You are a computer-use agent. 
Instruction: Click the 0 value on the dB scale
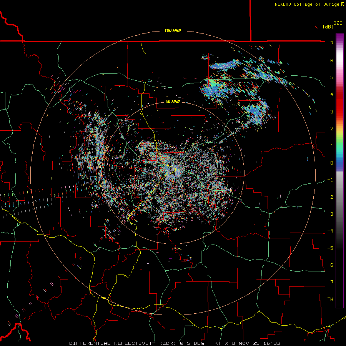point(332,163)
